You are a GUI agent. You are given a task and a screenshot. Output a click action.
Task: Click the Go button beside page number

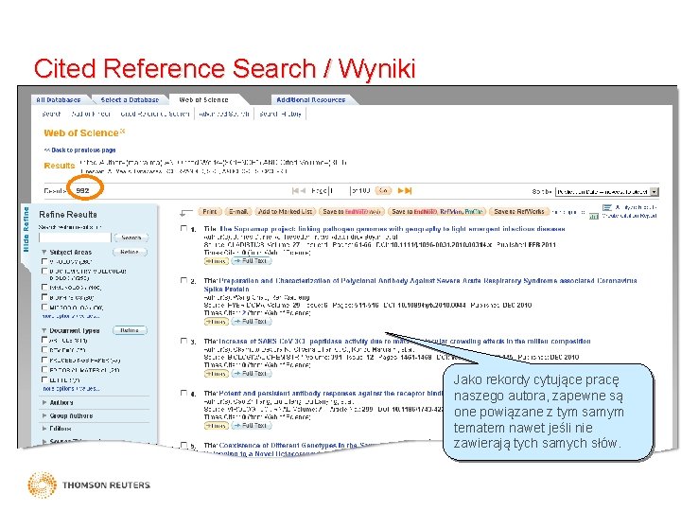[383, 191]
